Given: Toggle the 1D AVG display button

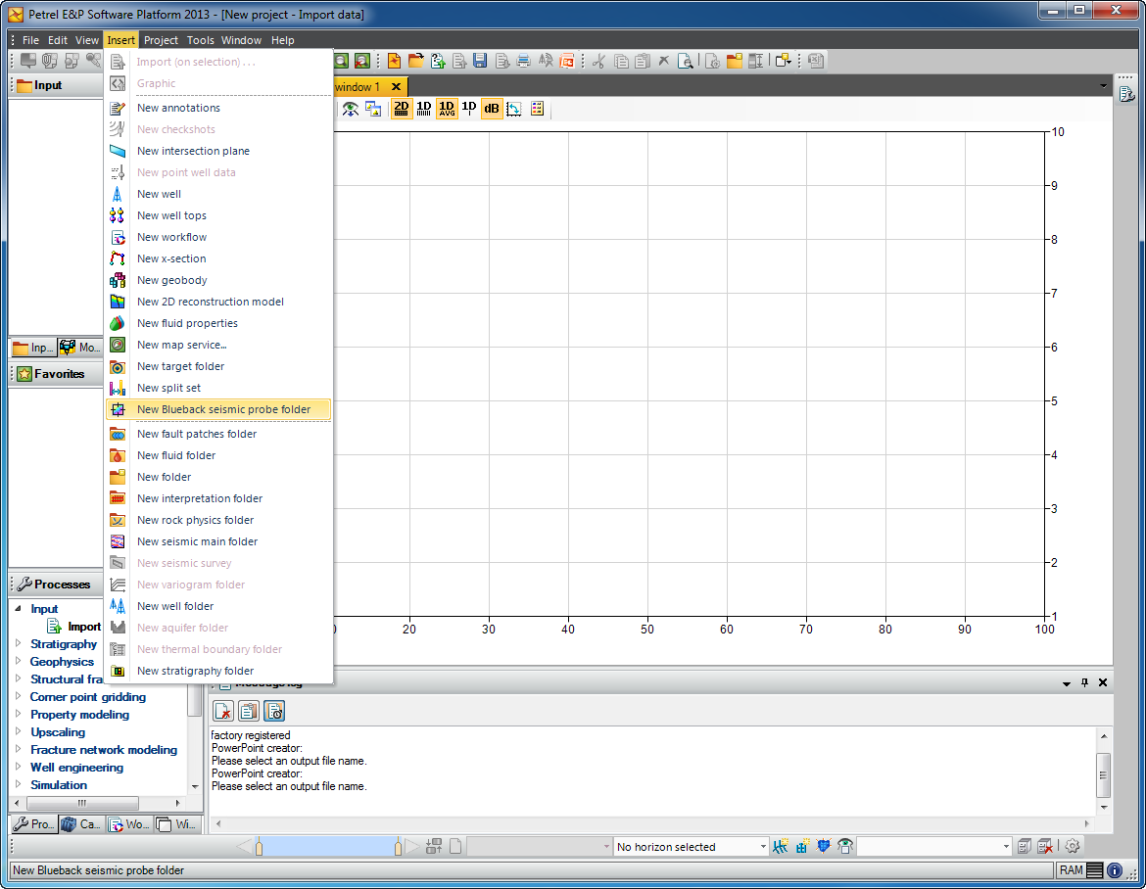Looking at the screenshot, I should pos(447,109).
